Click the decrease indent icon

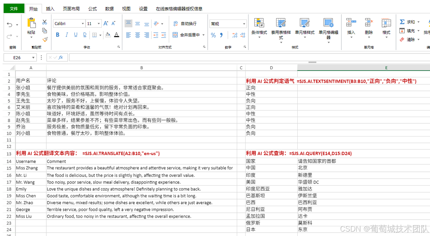[x=156, y=35]
